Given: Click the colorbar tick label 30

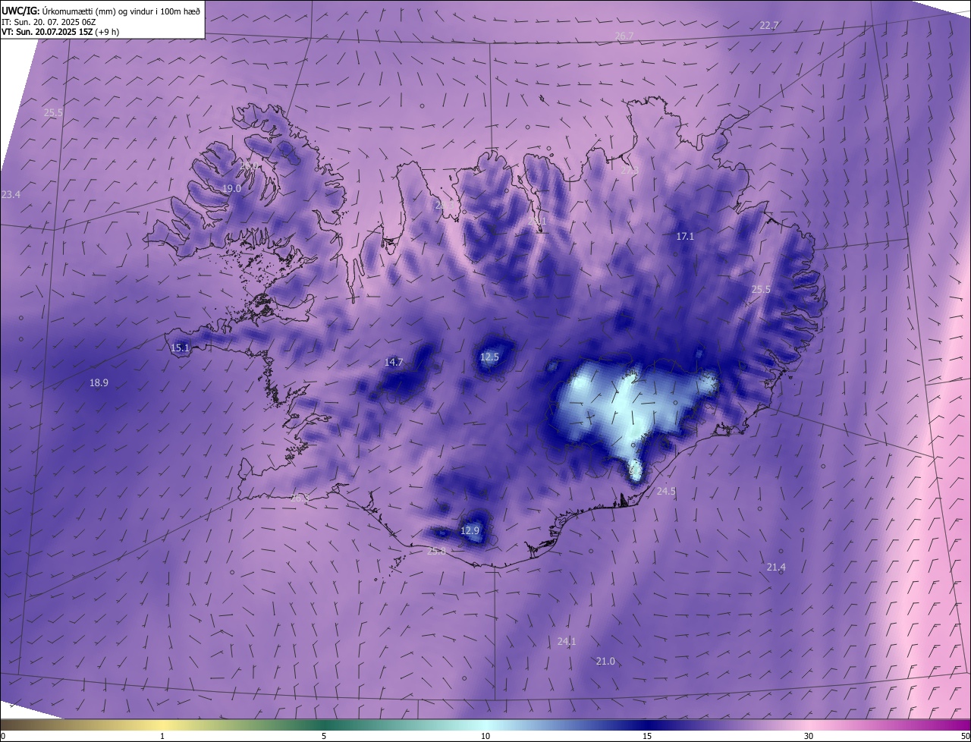Looking at the screenshot, I should (x=809, y=736).
